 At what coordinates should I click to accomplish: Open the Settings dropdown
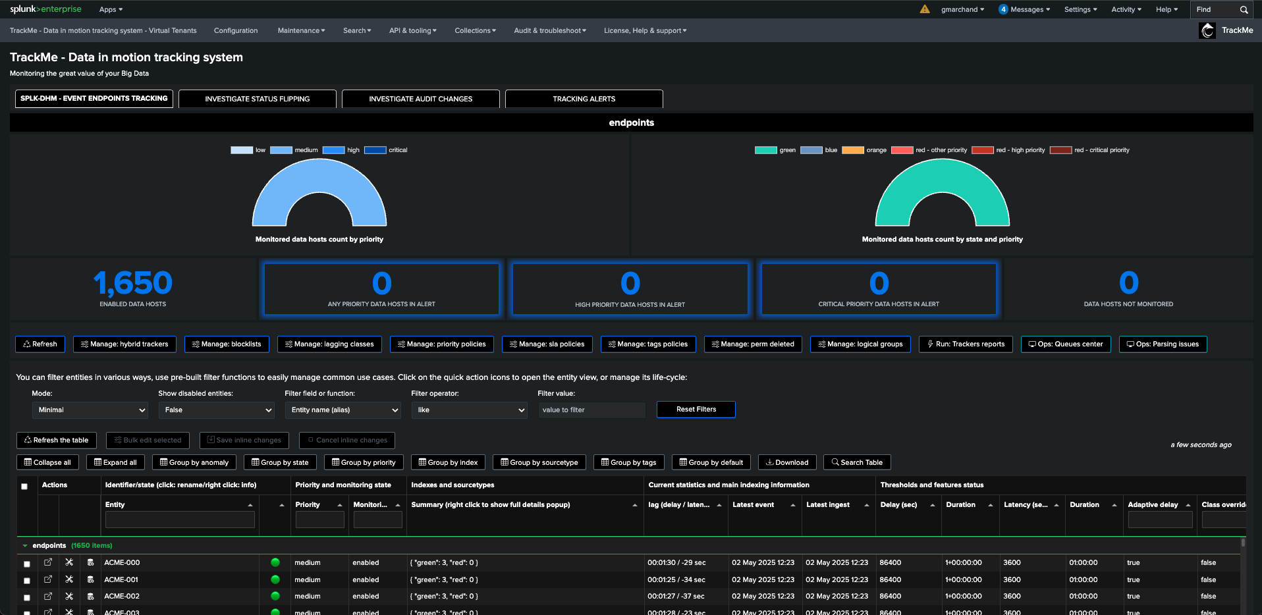click(x=1081, y=9)
